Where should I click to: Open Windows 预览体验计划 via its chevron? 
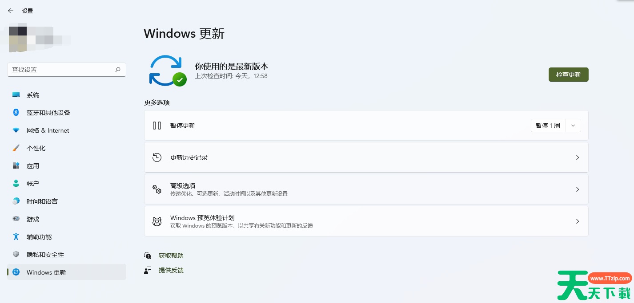578,221
